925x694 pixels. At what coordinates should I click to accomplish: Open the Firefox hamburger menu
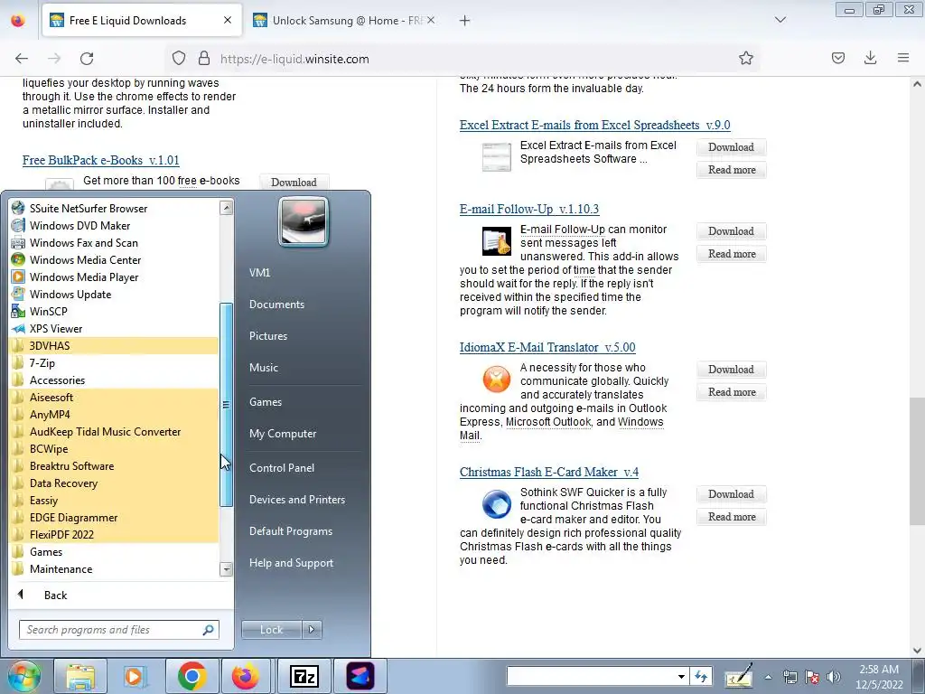click(x=903, y=59)
